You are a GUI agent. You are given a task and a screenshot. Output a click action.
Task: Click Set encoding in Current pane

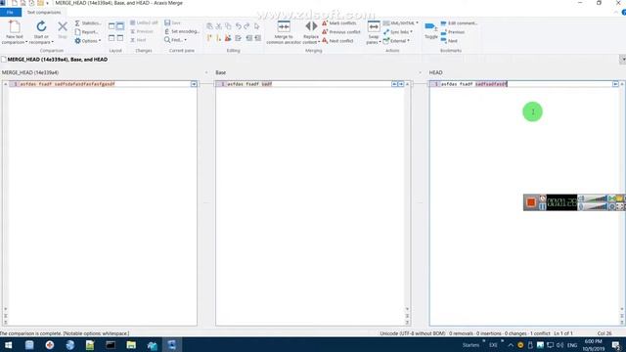(182, 31)
